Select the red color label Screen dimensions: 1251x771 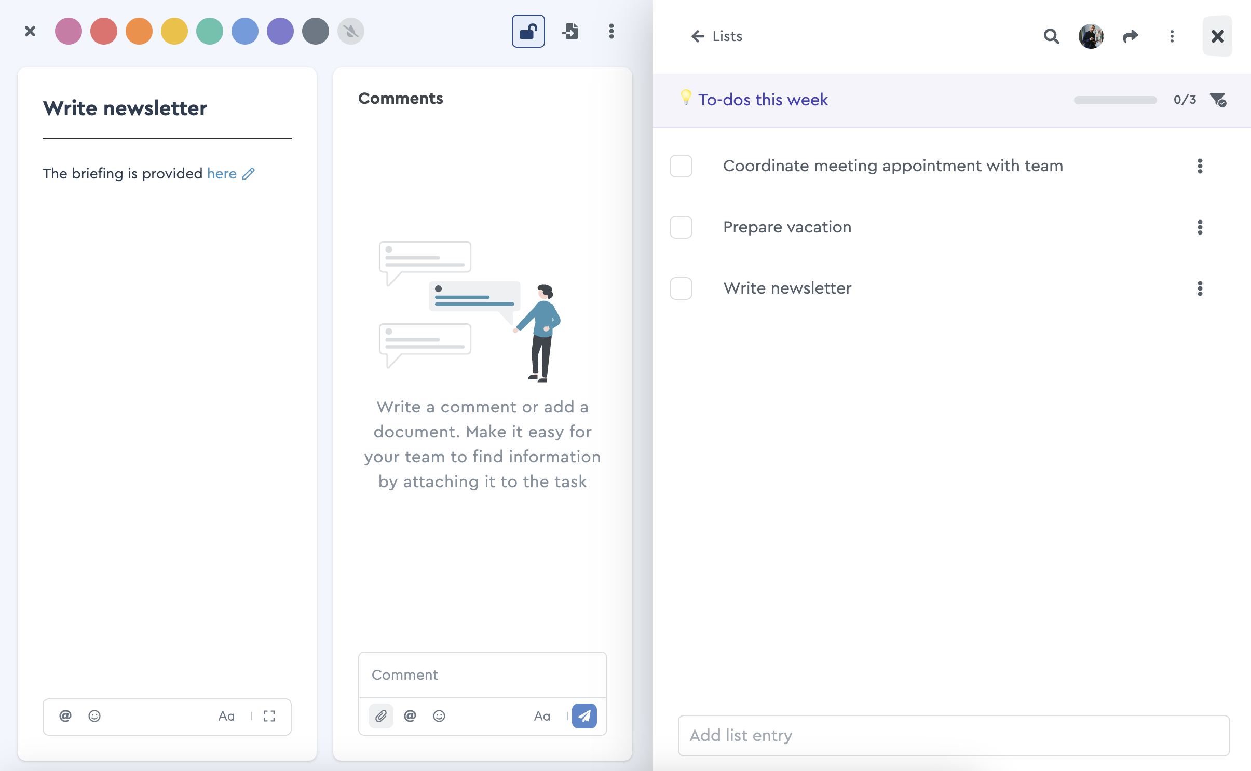104,32
